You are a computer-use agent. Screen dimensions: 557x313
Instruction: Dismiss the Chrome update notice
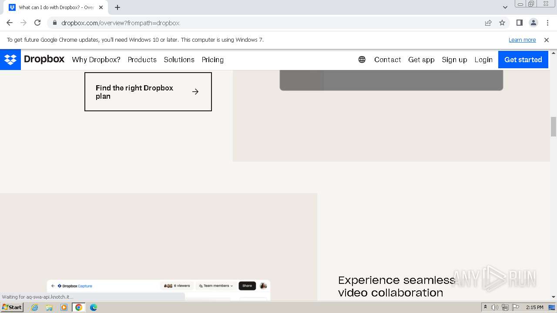click(547, 40)
